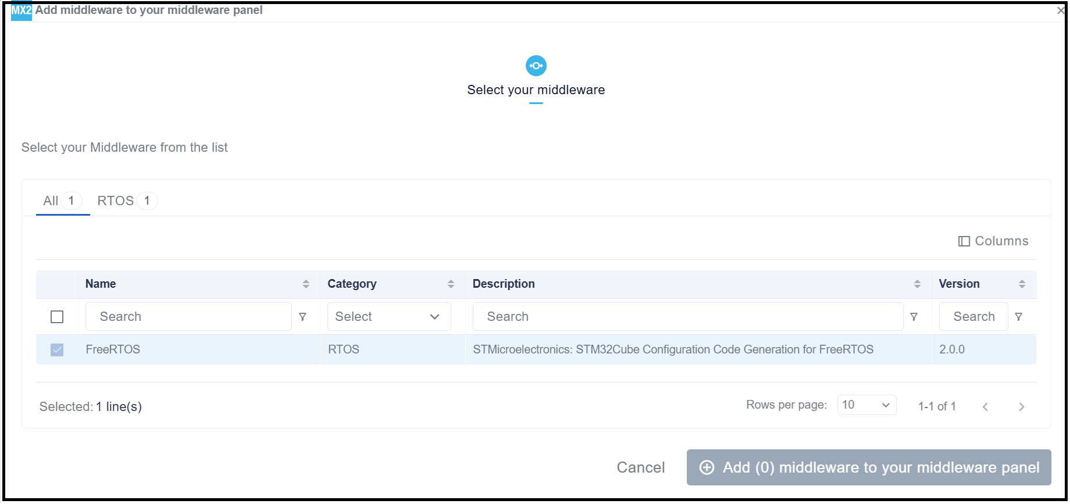Open the Description filter funnel icon

pyautogui.click(x=914, y=317)
